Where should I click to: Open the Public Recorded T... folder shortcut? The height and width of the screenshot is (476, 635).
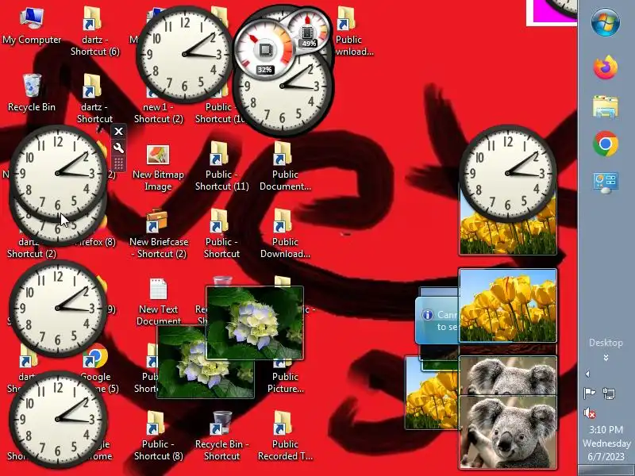[285, 436]
